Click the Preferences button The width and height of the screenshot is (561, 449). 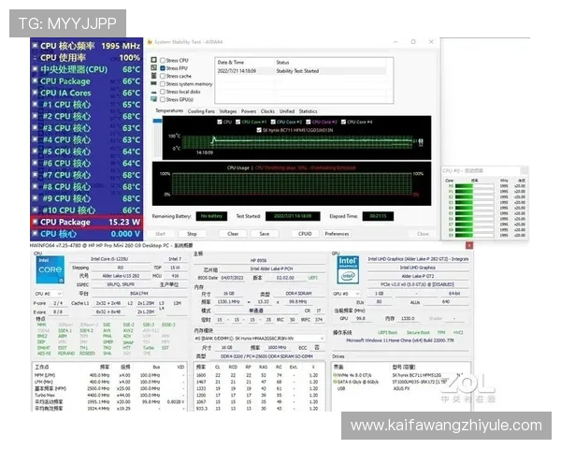point(337,234)
